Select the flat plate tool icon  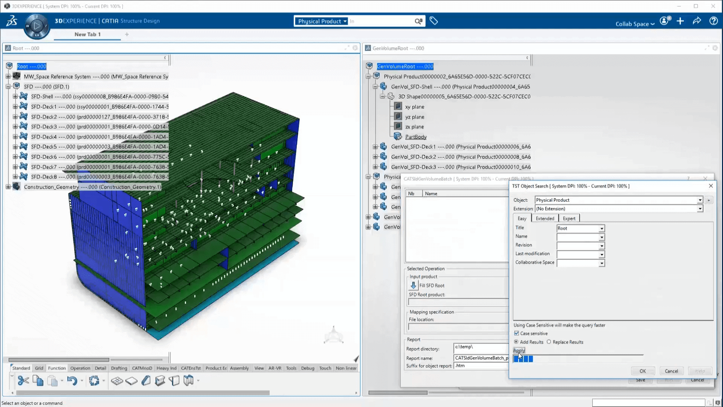pyautogui.click(x=131, y=381)
